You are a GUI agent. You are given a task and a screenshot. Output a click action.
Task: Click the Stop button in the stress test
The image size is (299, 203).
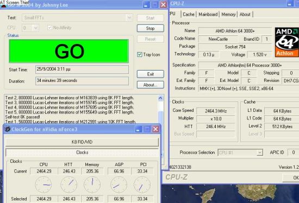[x=150, y=28]
